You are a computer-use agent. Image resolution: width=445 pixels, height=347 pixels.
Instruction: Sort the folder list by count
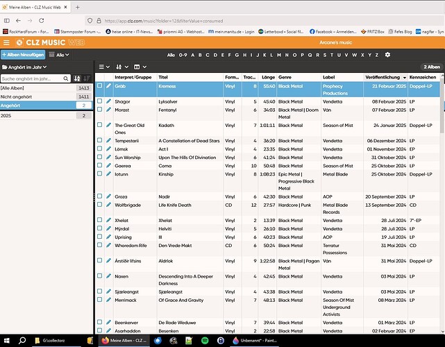pyautogui.click(x=87, y=78)
